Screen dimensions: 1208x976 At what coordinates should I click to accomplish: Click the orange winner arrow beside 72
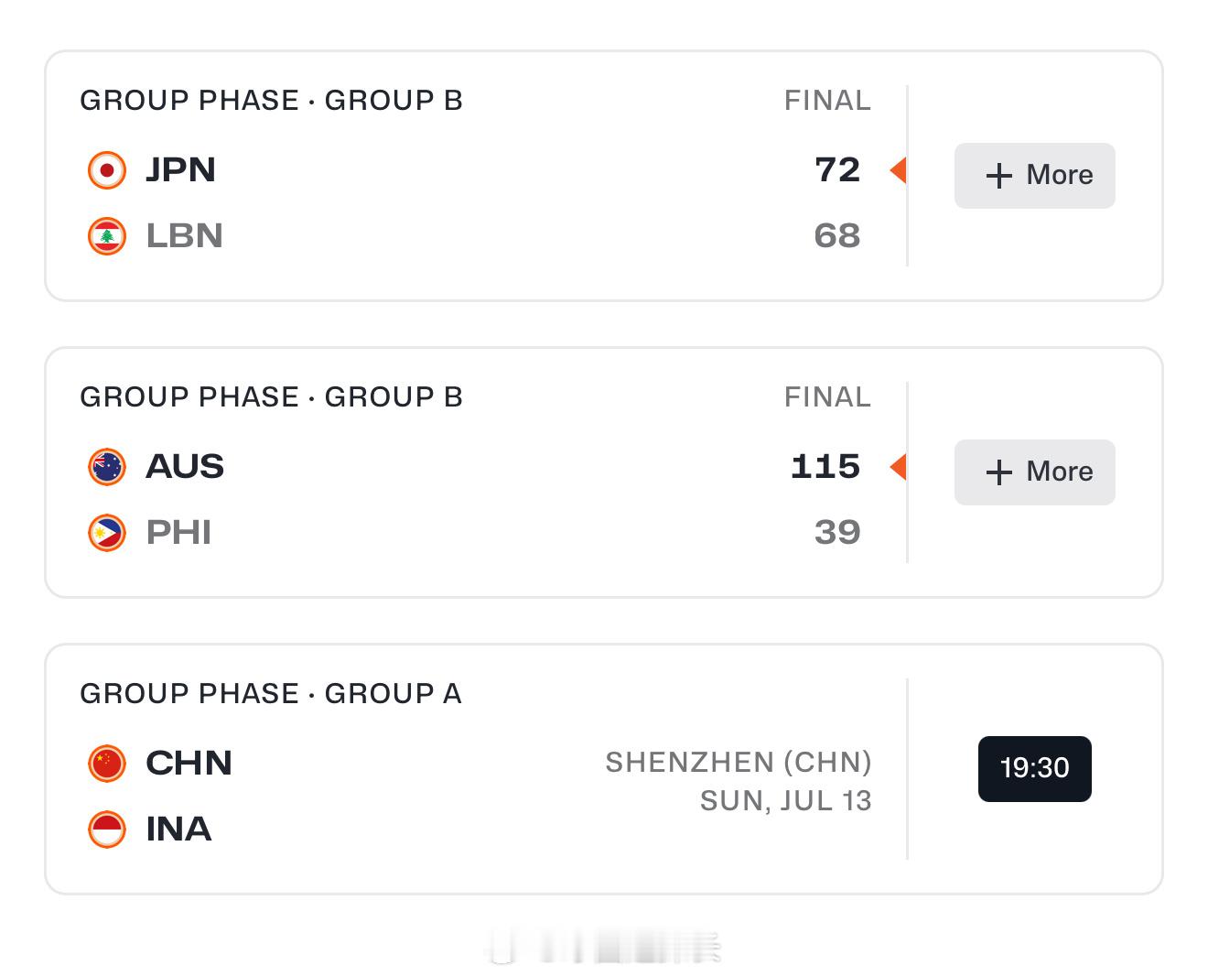(898, 170)
